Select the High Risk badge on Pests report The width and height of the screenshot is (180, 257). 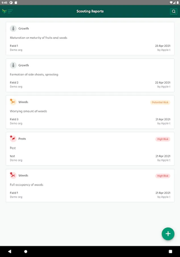point(163,139)
